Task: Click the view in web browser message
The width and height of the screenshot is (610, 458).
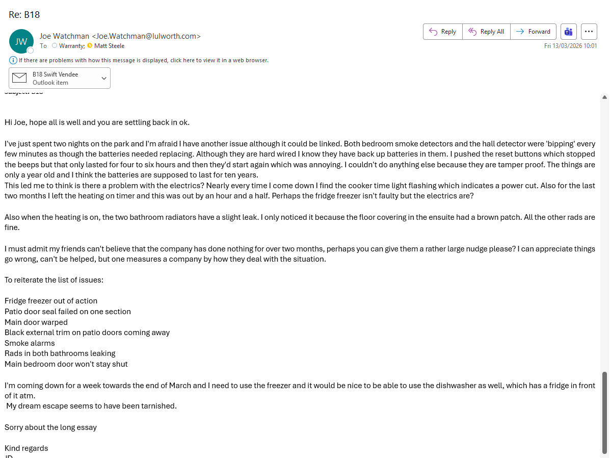Action: [144, 60]
